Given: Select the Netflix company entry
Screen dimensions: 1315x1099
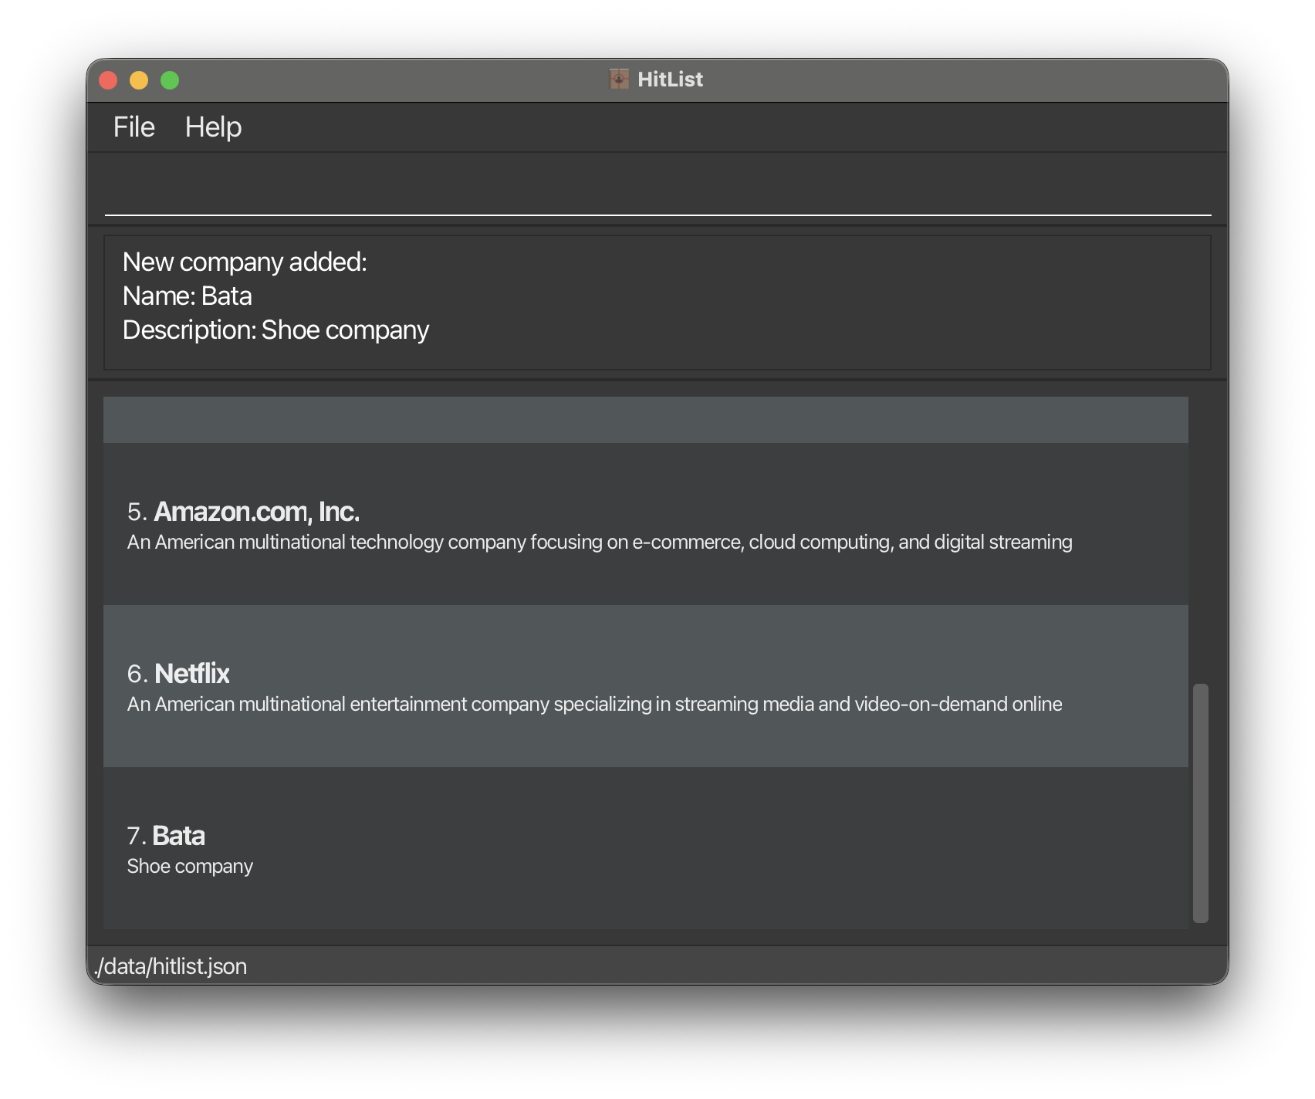Looking at the screenshot, I should (x=646, y=686).
